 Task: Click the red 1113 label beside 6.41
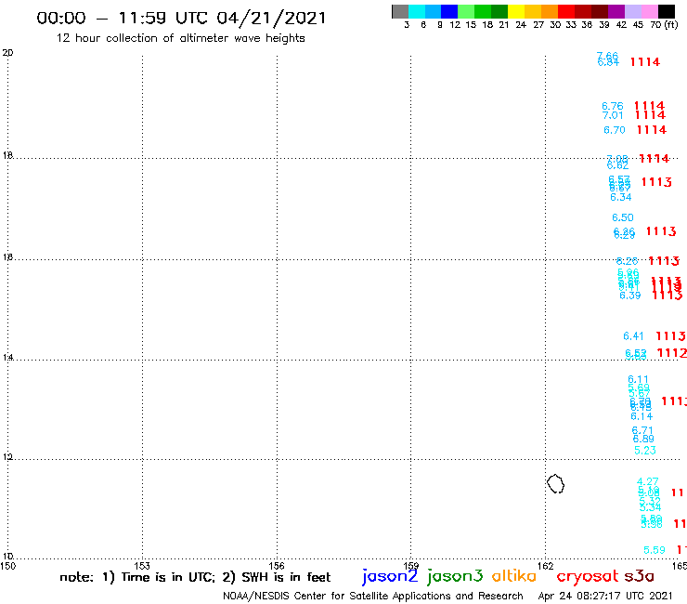(x=671, y=336)
